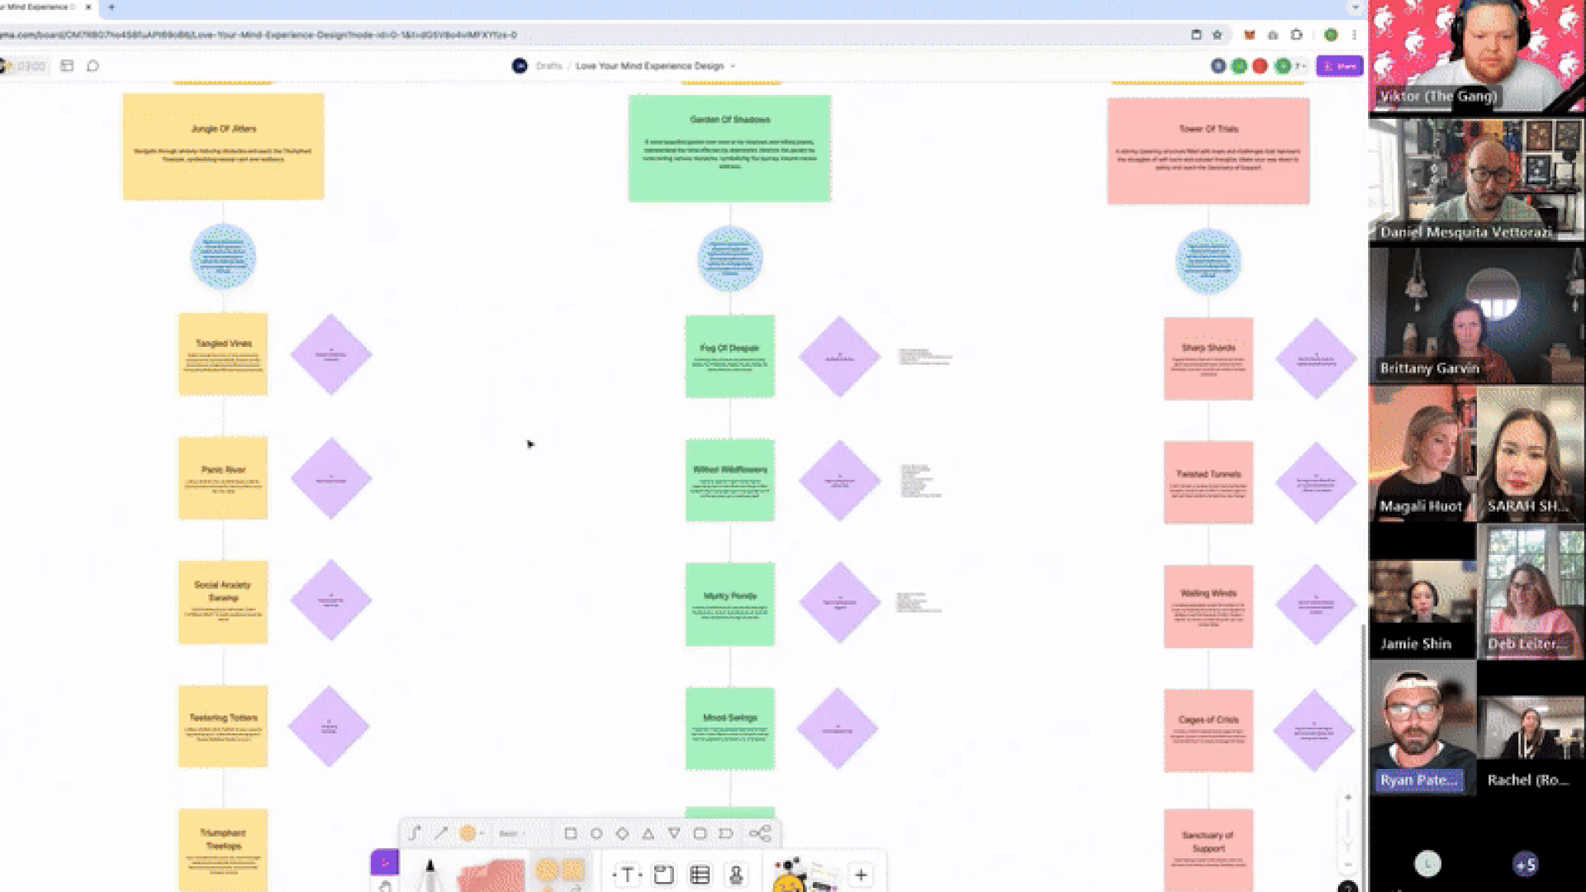Pick the marker pen tool
This screenshot has width=1586, height=892.
(430, 875)
